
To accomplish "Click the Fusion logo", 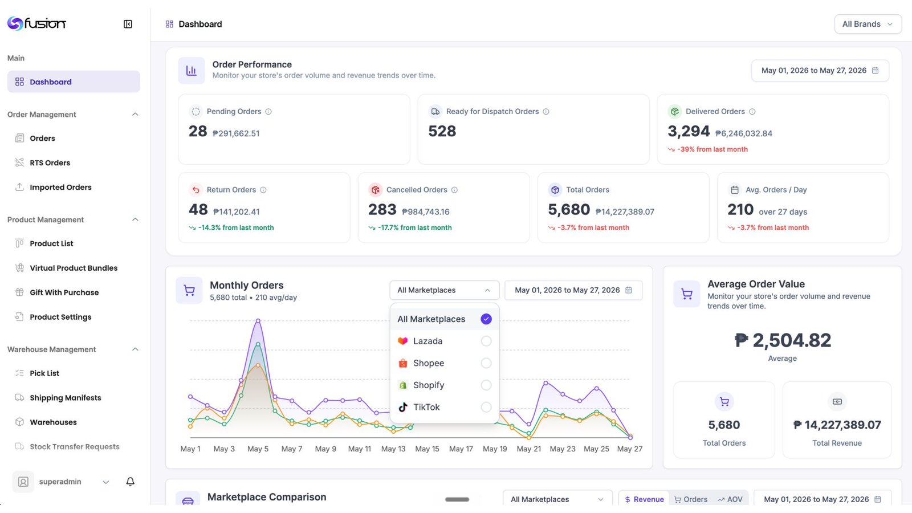I will point(37,23).
